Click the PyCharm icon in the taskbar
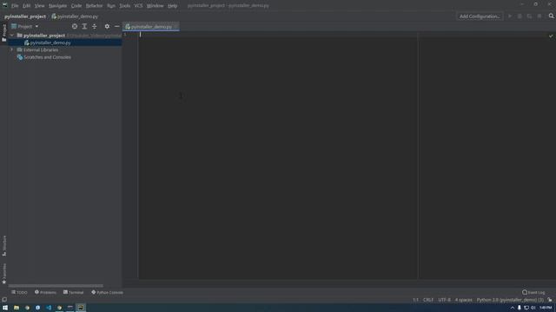Screen dimensions: 556x312 coord(81,308)
